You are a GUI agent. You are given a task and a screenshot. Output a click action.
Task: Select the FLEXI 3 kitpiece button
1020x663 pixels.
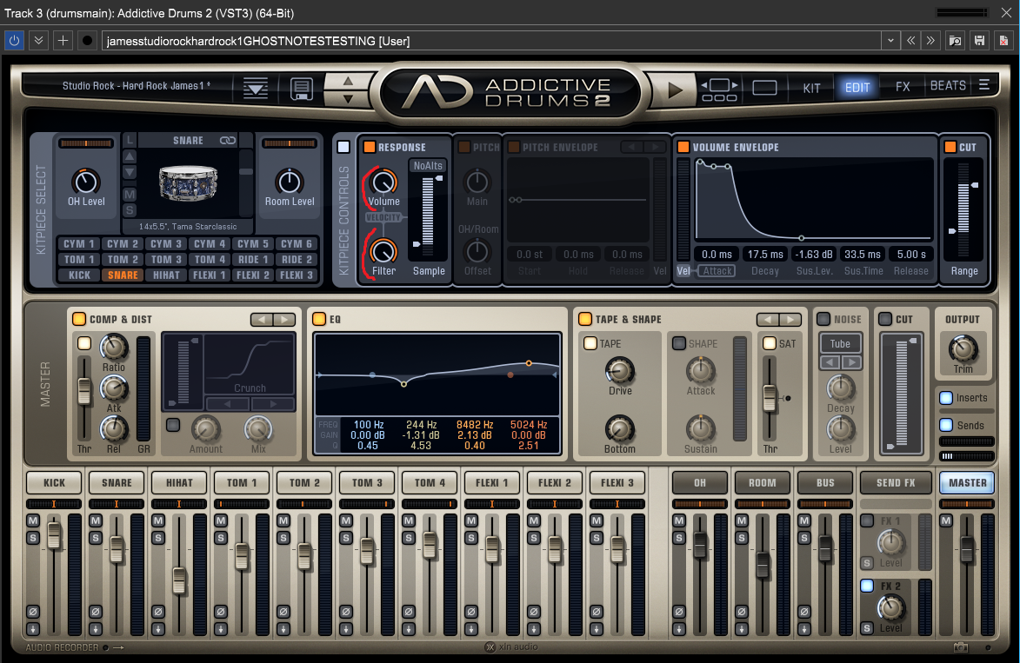296,275
